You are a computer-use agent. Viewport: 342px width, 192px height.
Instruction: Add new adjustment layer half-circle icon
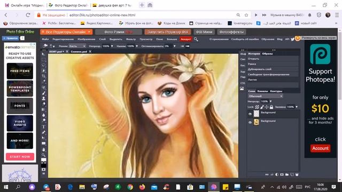pos(277,174)
